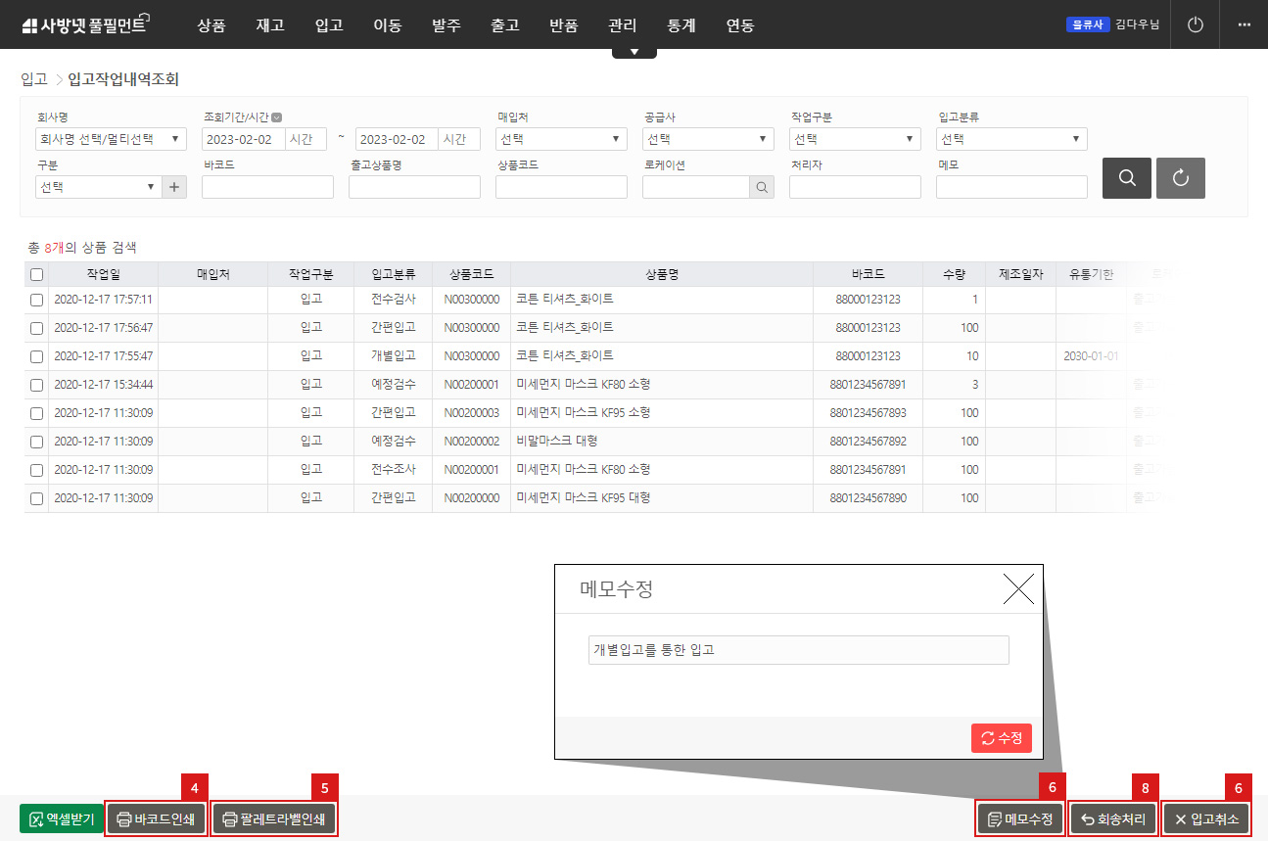Click the magnifier search button
The width and height of the screenshot is (1268, 841).
pyautogui.click(x=1126, y=178)
